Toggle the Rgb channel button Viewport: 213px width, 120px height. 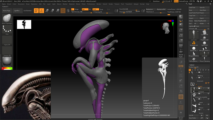pyautogui.click(x=85, y=9)
